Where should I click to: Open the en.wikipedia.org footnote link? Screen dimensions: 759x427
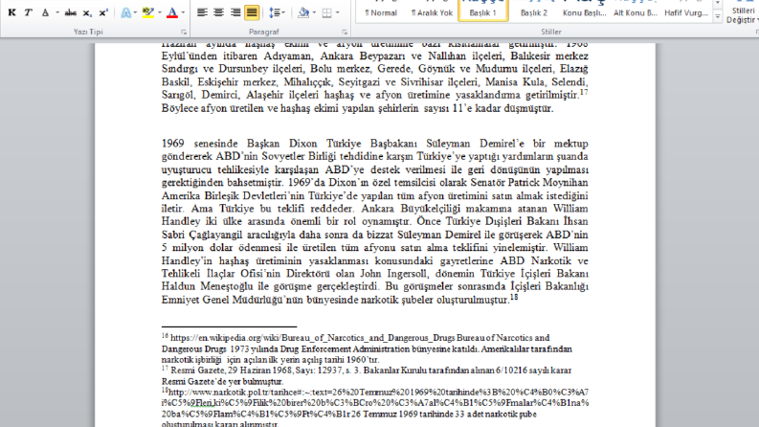click(x=313, y=338)
